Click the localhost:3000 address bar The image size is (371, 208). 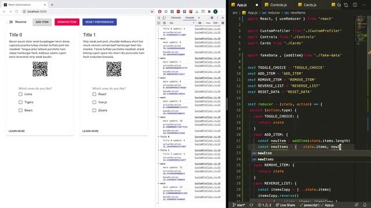click(x=88, y=12)
